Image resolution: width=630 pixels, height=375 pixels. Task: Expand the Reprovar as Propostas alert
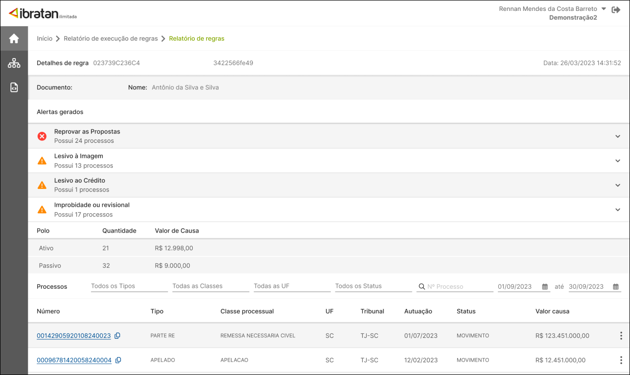618,136
